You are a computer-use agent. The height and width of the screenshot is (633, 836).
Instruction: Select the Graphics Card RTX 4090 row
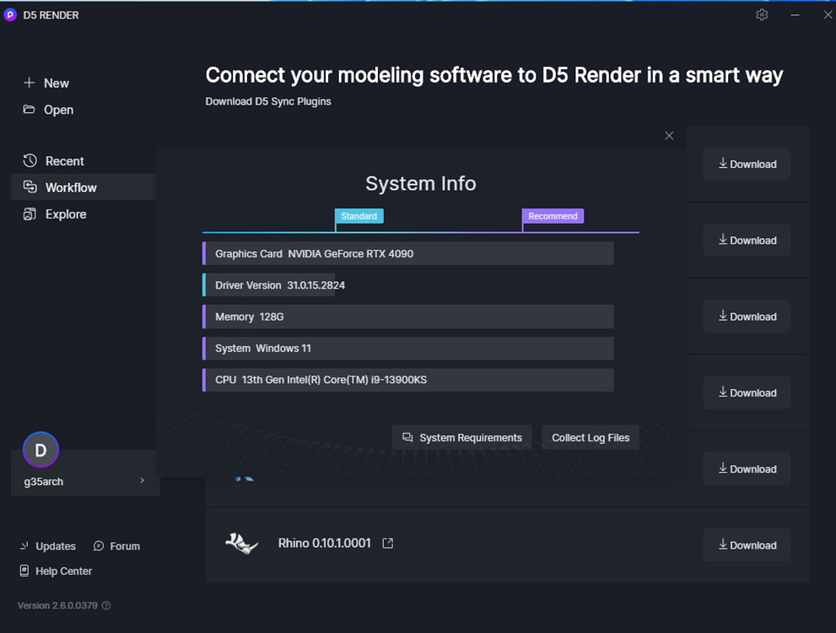pos(407,253)
